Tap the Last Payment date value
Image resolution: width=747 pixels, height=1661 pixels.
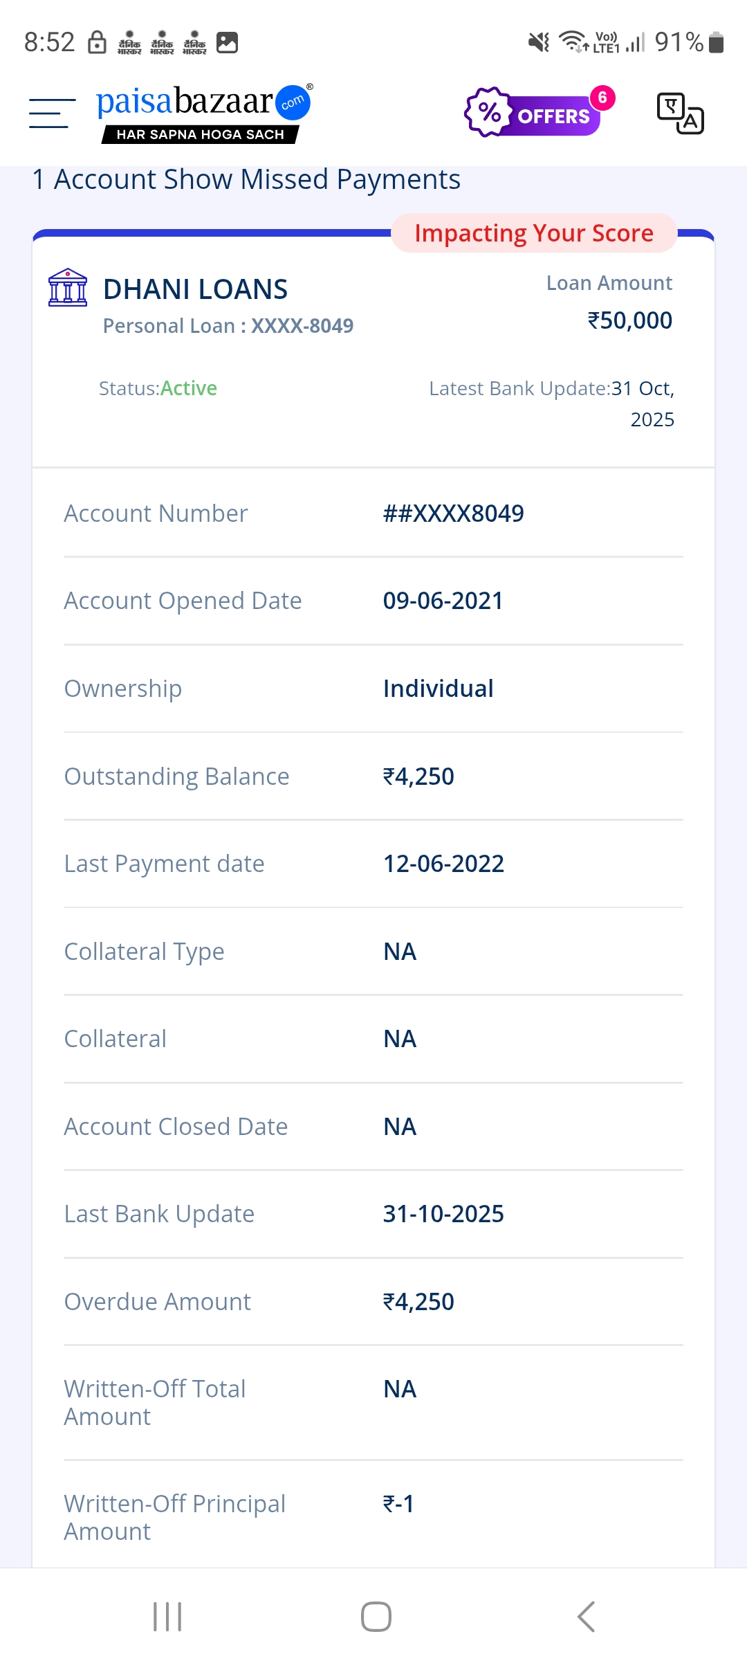(443, 864)
